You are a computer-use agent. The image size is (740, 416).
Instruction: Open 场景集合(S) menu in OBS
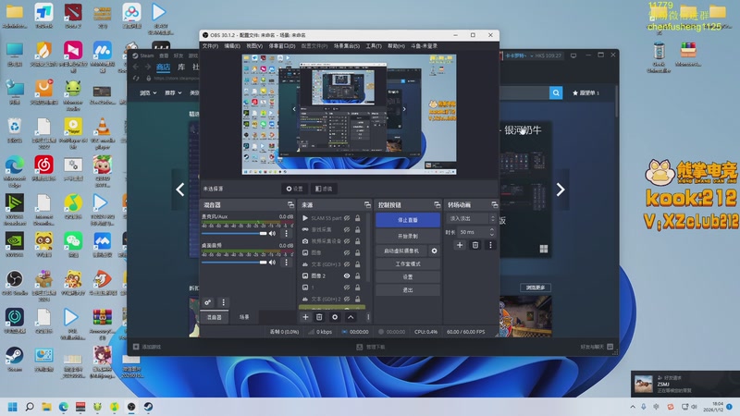[x=347, y=46]
